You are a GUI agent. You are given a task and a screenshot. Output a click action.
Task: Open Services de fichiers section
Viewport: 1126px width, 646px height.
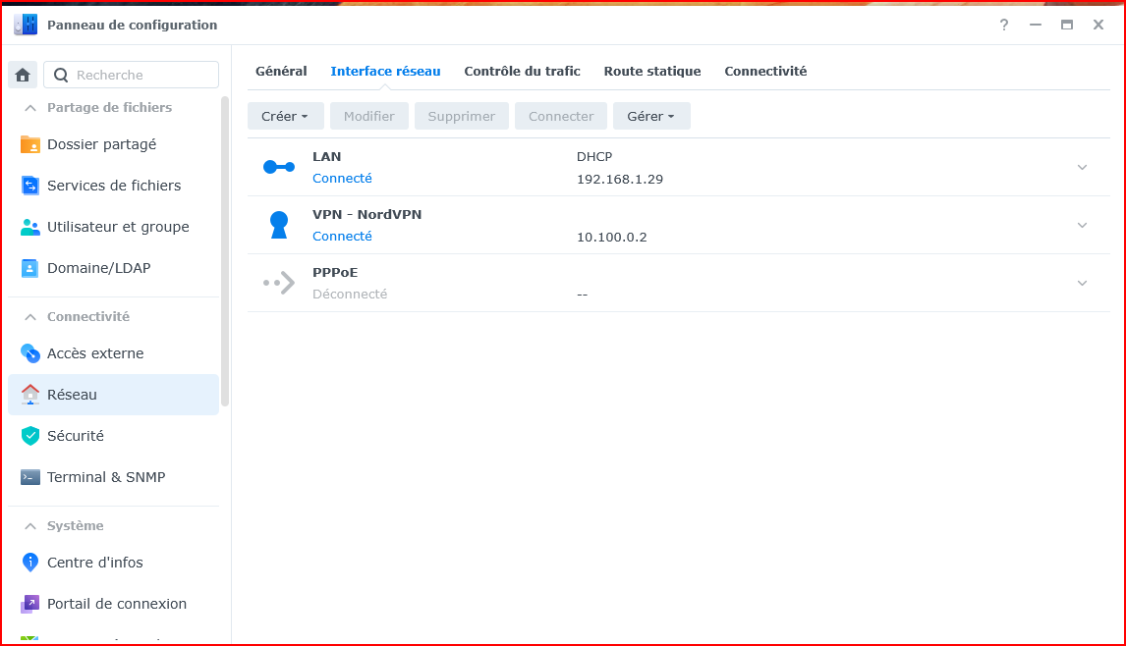[x=113, y=186]
